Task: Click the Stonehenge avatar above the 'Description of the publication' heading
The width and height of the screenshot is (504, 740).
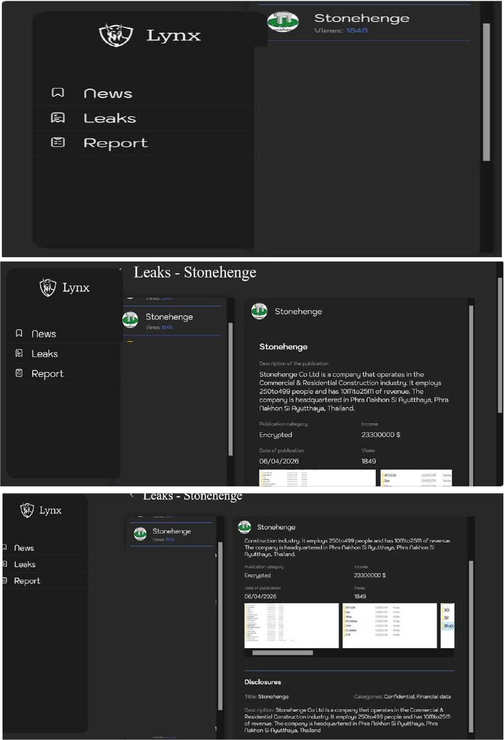Action: pos(259,311)
